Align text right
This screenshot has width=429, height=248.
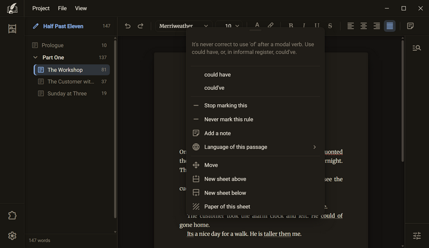377,26
